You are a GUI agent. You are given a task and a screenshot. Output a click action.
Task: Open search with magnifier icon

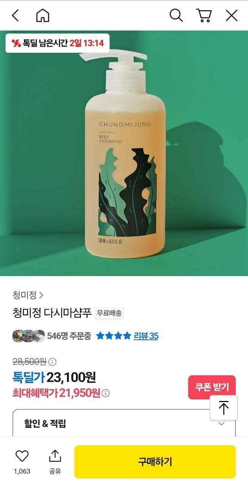pyautogui.click(x=176, y=16)
